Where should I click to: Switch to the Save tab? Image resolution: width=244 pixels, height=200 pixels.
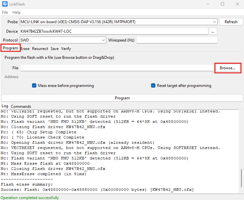click(55, 49)
